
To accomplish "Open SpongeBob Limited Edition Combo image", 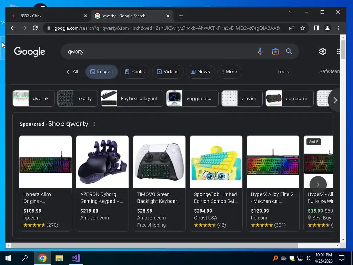I will pos(216,162).
